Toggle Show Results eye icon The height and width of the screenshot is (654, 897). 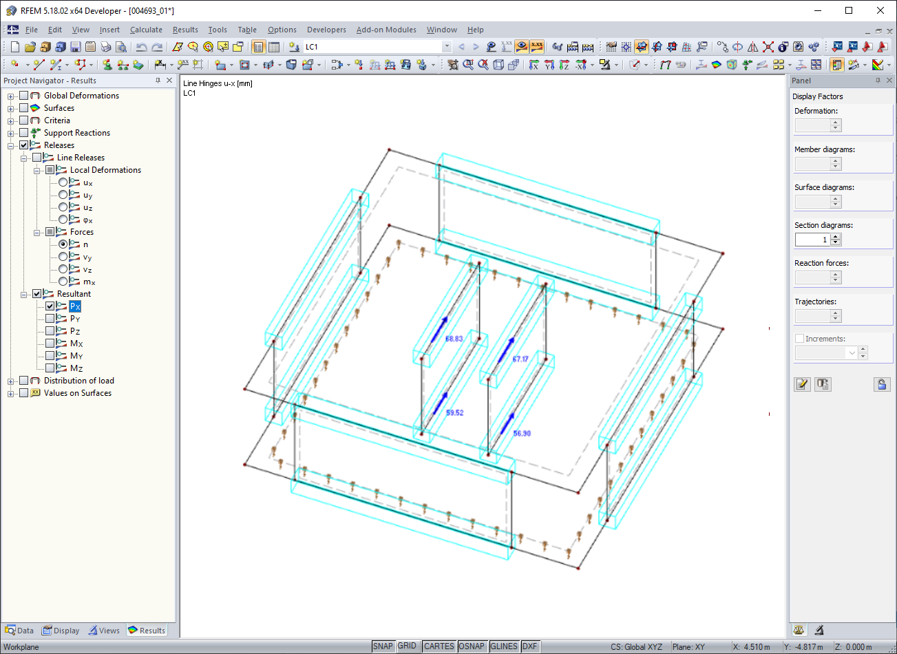[521, 47]
